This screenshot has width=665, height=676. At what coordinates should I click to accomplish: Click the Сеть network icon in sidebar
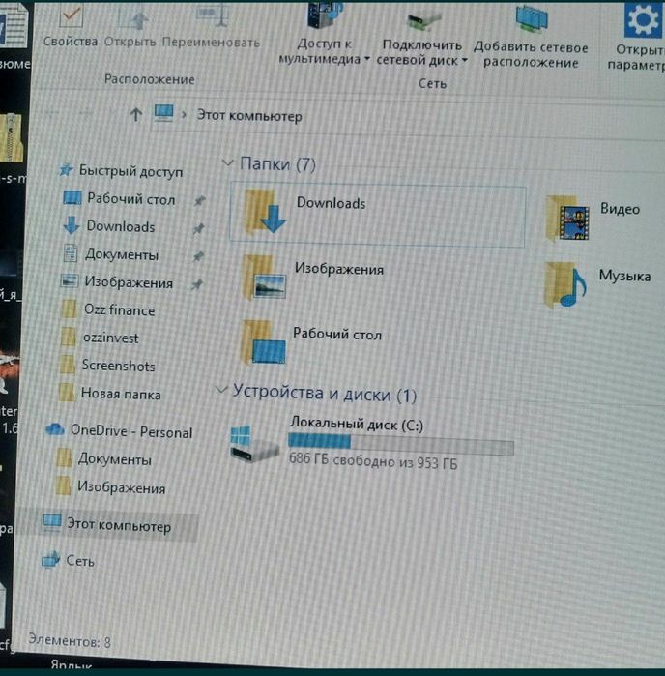pyautogui.click(x=51, y=559)
